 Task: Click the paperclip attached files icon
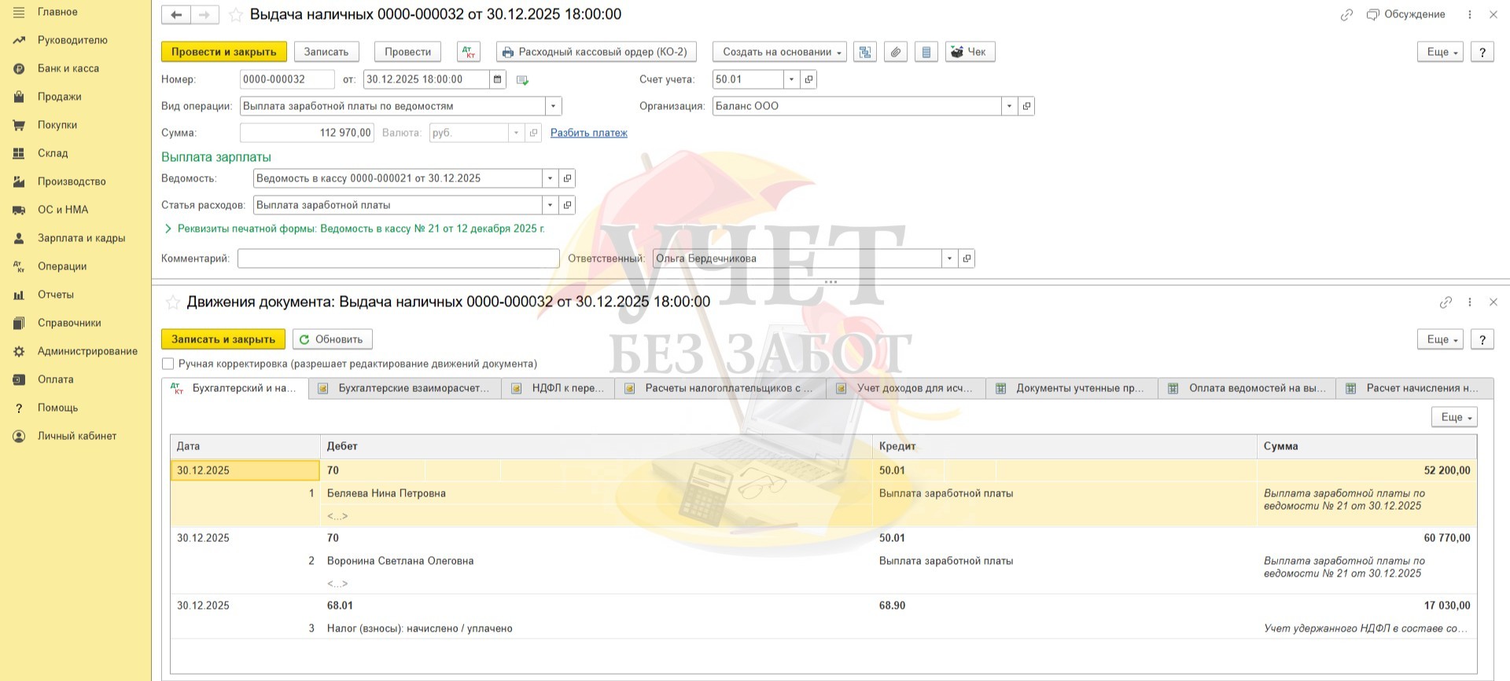pyautogui.click(x=895, y=52)
